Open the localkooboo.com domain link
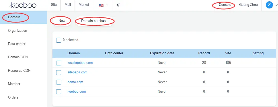Image resolution: width=278 pixels, height=107 pixels. coord(80,63)
